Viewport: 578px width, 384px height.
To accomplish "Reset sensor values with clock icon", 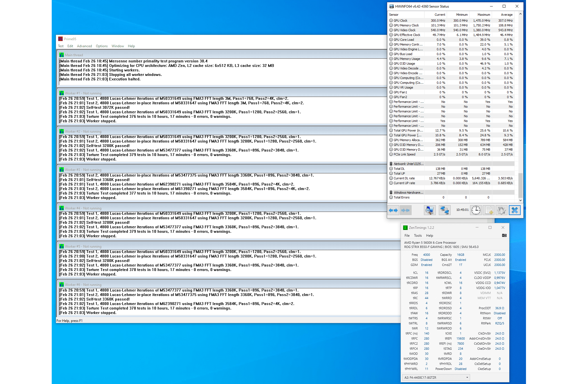I will (x=476, y=210).
